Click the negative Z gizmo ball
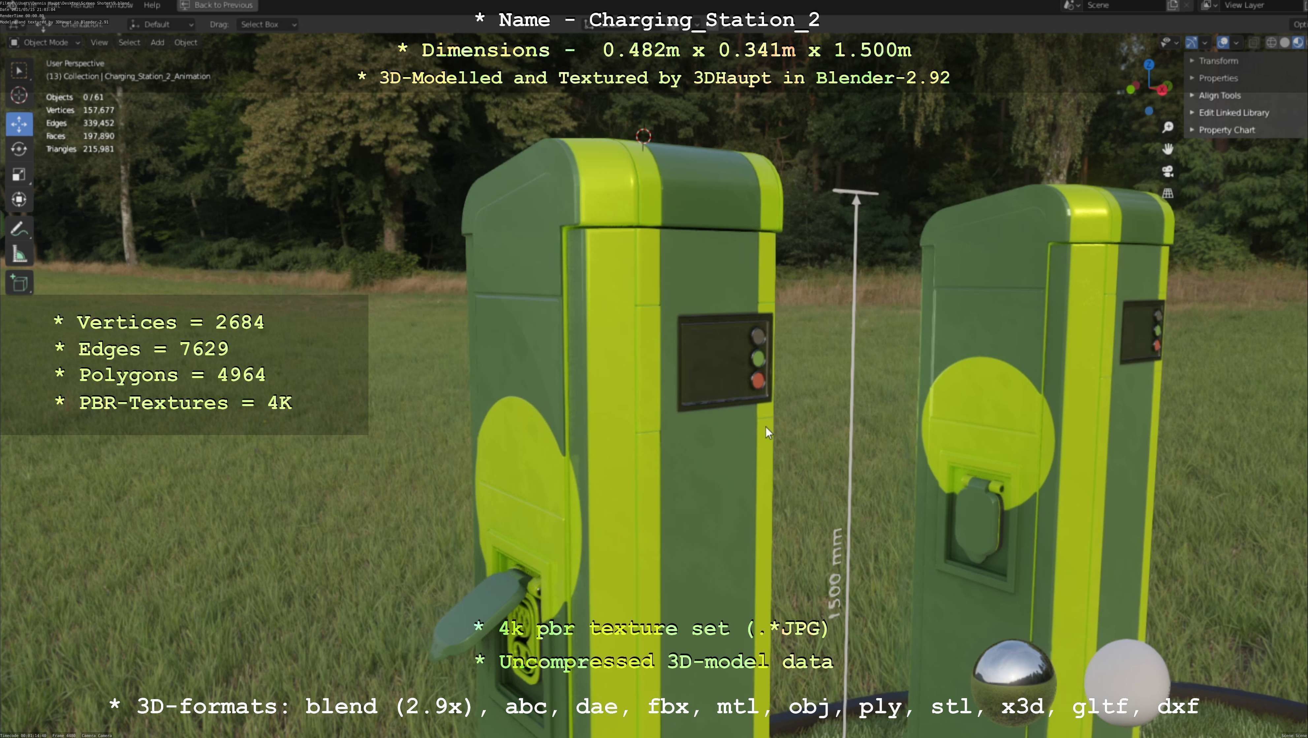 pos(1149,111)
